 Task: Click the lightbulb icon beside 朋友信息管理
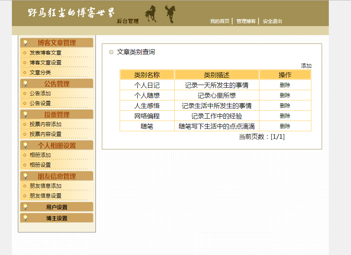pos(25,176)
